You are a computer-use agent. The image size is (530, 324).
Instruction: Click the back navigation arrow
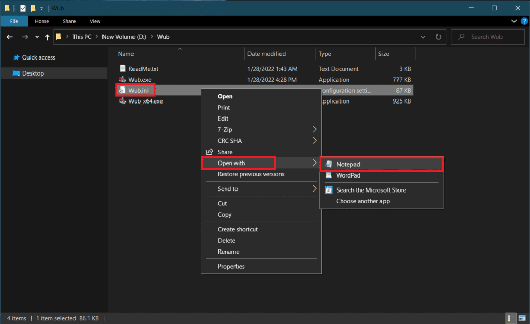coord(9,37)
